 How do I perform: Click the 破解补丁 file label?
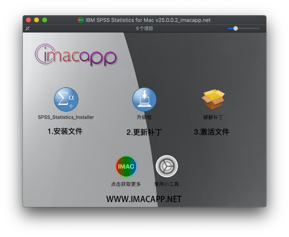[x=213, y=117]
